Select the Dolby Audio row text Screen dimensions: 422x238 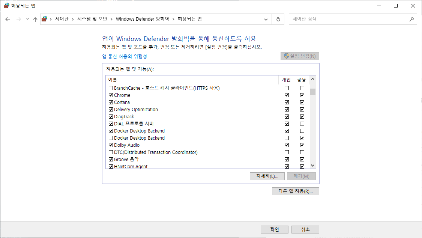click(127, 145)
